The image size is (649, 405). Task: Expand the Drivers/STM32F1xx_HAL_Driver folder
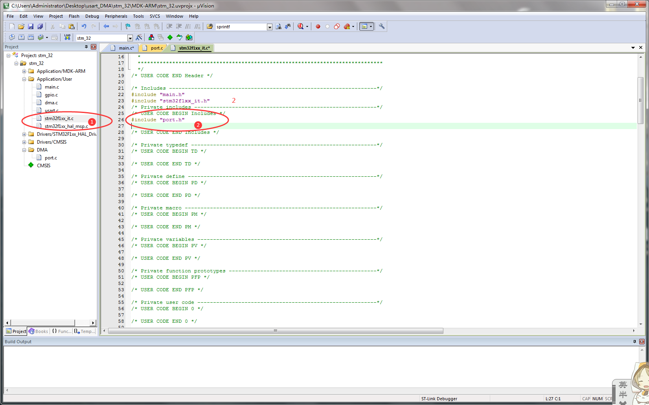(24, 134)
